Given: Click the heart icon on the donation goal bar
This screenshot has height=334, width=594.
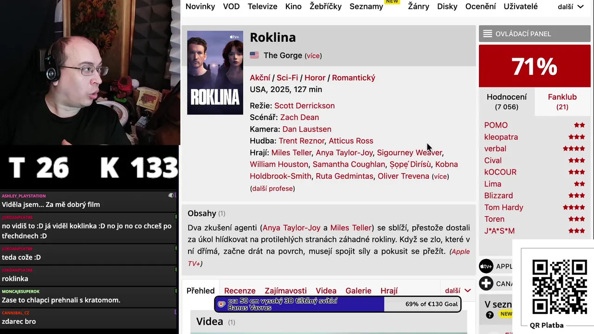Looking at the screenshot, I should point(221,304).
